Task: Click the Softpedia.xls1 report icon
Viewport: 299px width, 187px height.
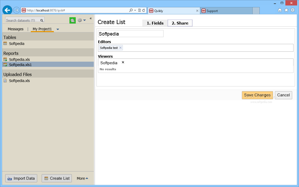Action: tap(5, 65)
